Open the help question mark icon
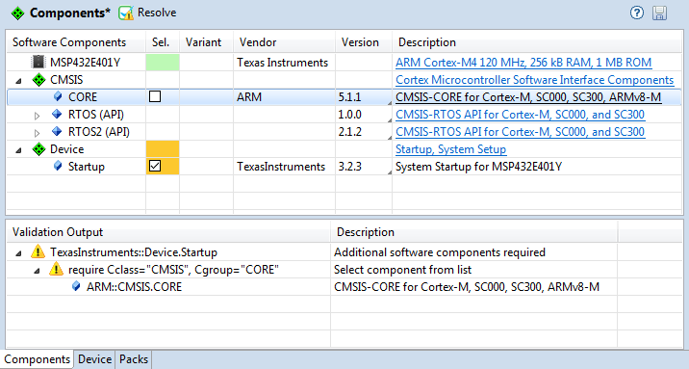This screenshot has width=689, height=369. pos(637,13)
